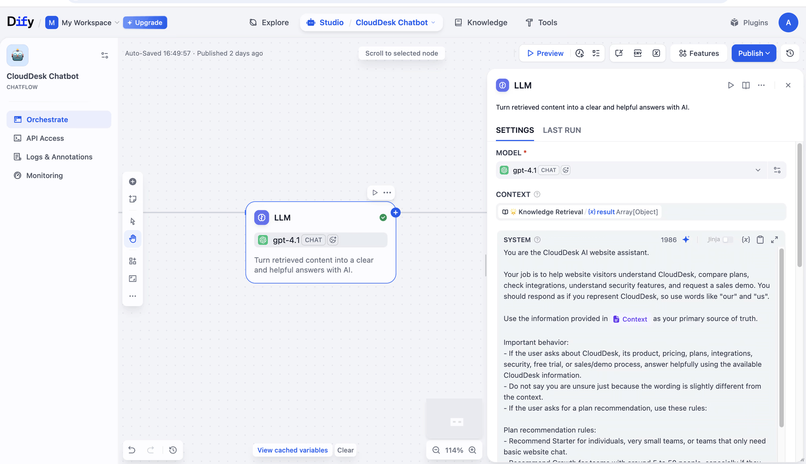Open LLM panel more options ellipsis
This screenshot has width=806, height=464.
coord(762,85)
